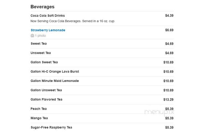
Task: Click the $6.69 Strawberry Lemonade price
Action: (169, 30)
